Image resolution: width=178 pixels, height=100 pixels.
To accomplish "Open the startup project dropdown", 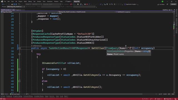I will (52, 4).
